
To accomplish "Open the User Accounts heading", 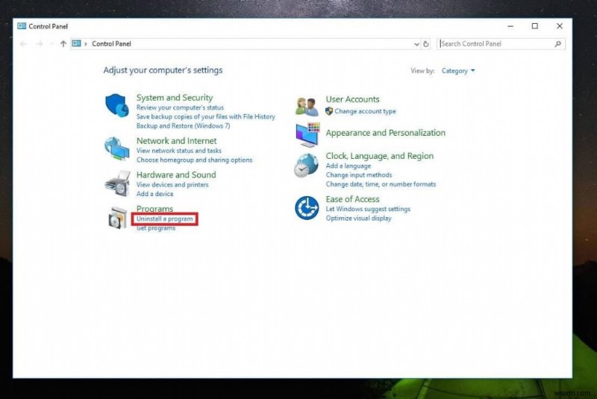I will coord(352,99).
